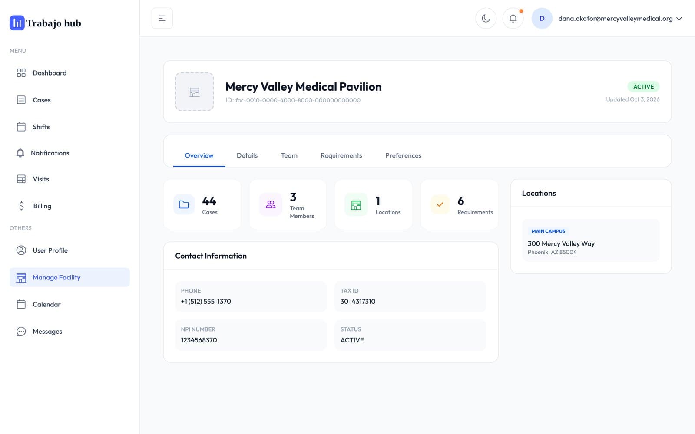Screen dimensions: 695x434
Task: Click NPI number 1234568370
Action: click(x=199, y=340)
